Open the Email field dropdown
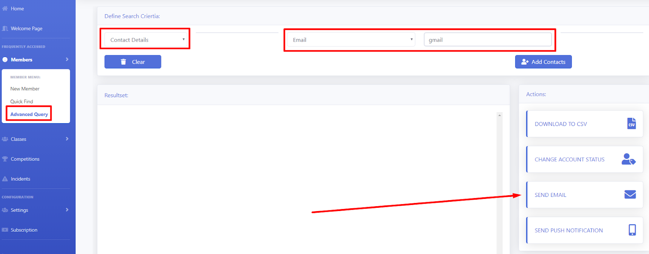This screenshot has height=254, width=649. tap(351, 40)
